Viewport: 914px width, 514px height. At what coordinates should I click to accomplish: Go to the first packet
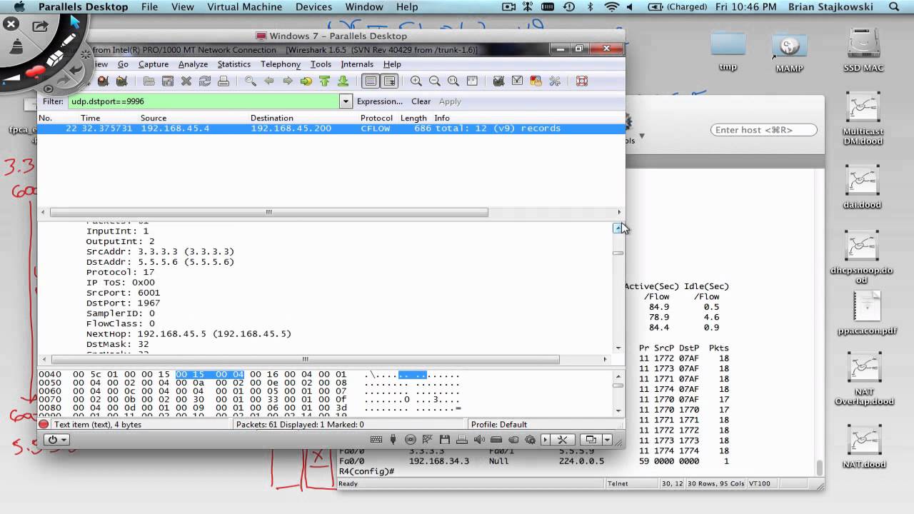[x=324, y=81]
